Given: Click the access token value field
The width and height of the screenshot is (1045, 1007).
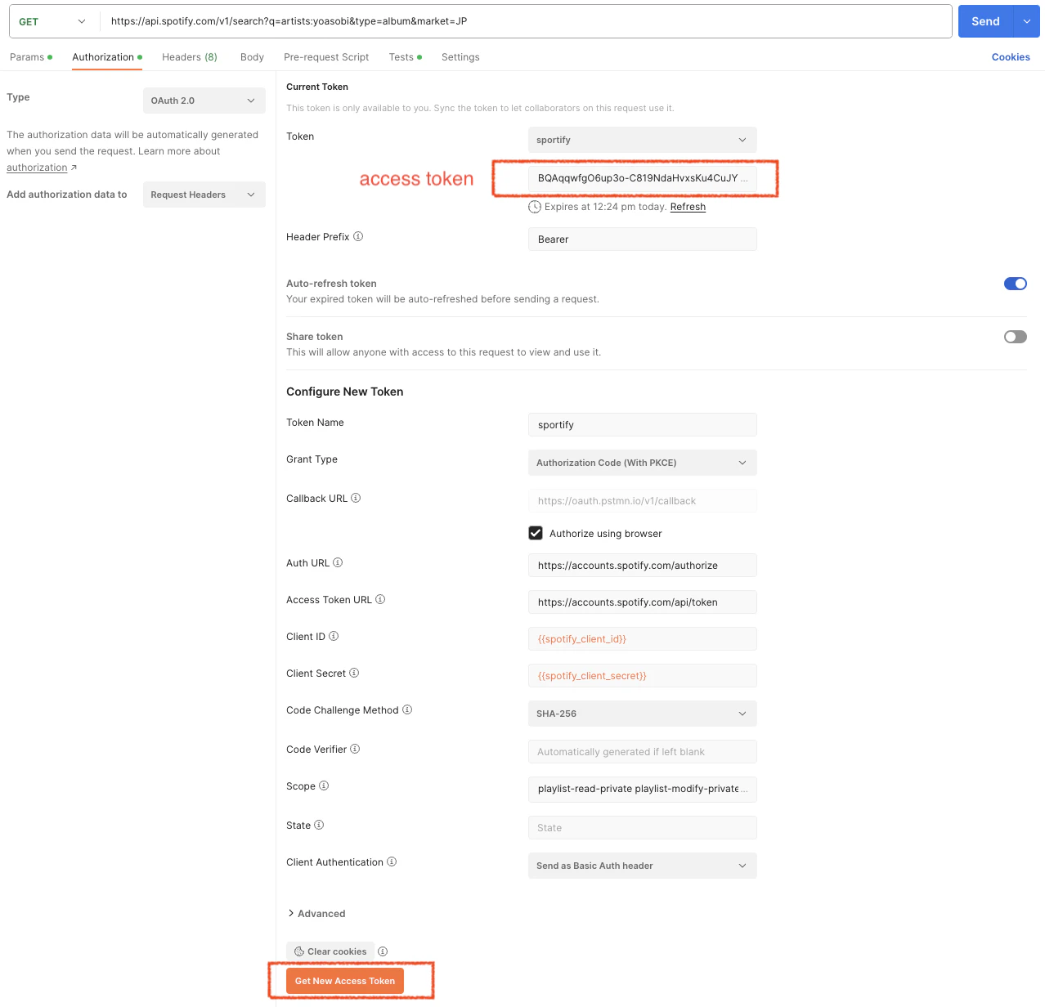Looking at the screenshot, I should coord(643,178).
